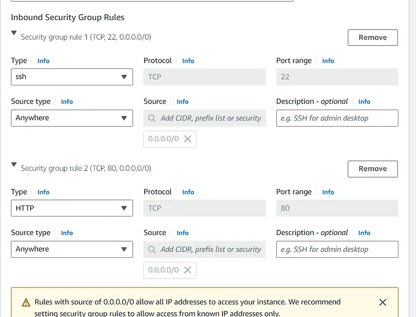Remove security group rule 2

click(x=372, y=169)
